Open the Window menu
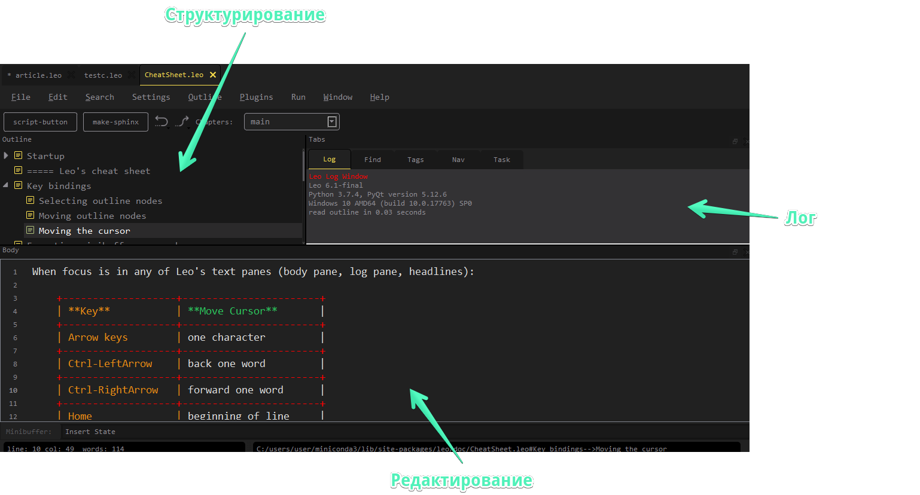The width and height of the screenshot is (920, 495). click(338, 97)
